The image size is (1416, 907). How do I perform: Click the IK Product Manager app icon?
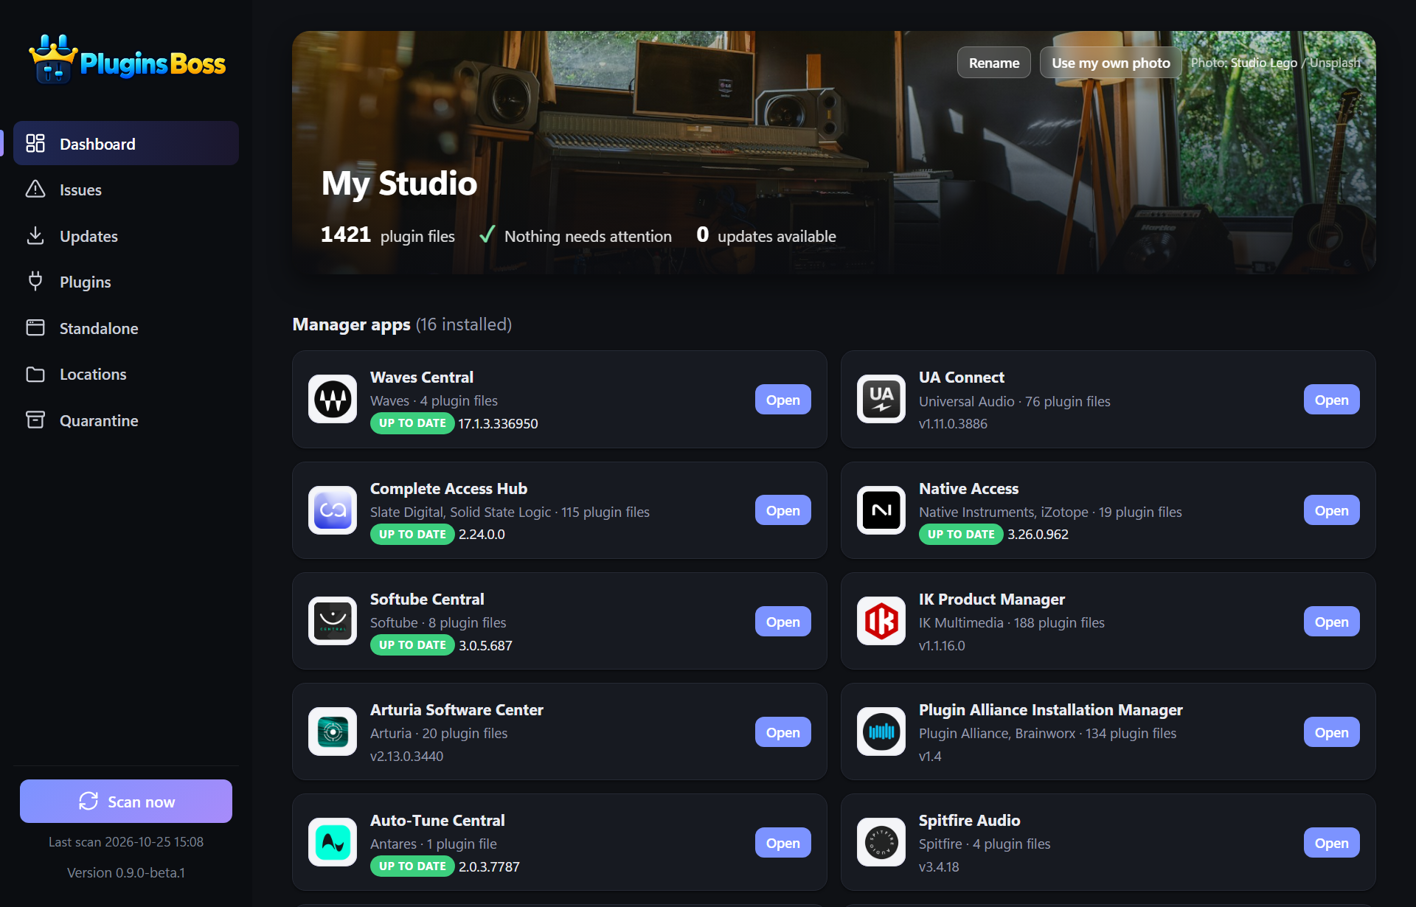point(881,621)
